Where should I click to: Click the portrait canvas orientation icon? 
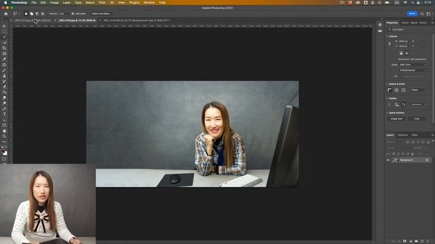[x=401, y=53]
